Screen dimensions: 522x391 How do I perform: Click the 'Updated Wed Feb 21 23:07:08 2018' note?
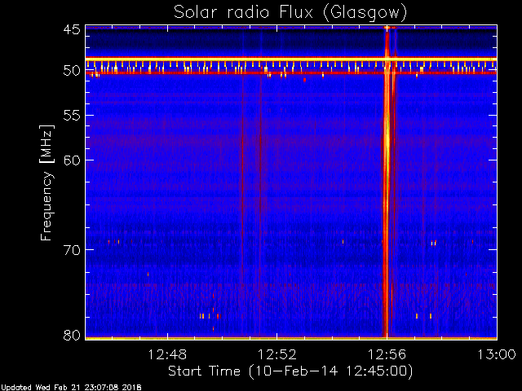(71, 388)
